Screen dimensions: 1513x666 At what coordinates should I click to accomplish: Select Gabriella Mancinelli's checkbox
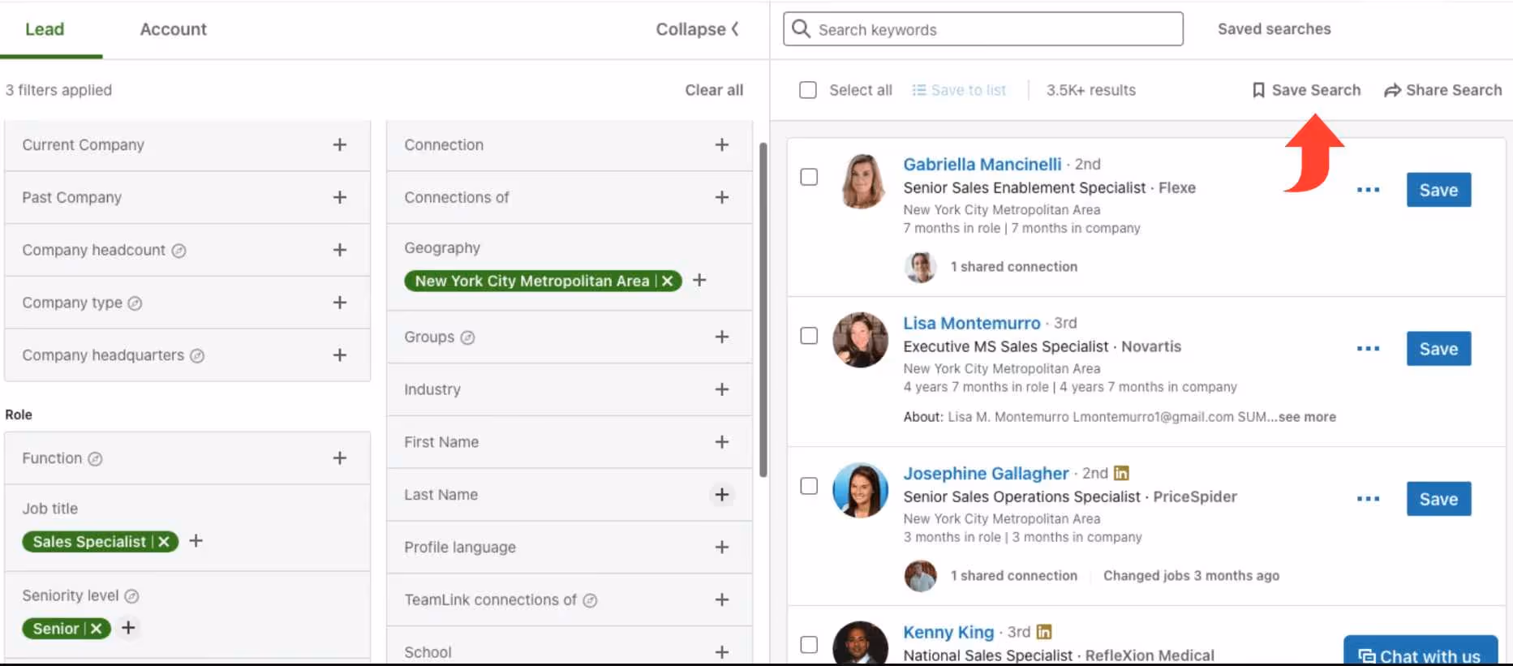pos(809,177)
